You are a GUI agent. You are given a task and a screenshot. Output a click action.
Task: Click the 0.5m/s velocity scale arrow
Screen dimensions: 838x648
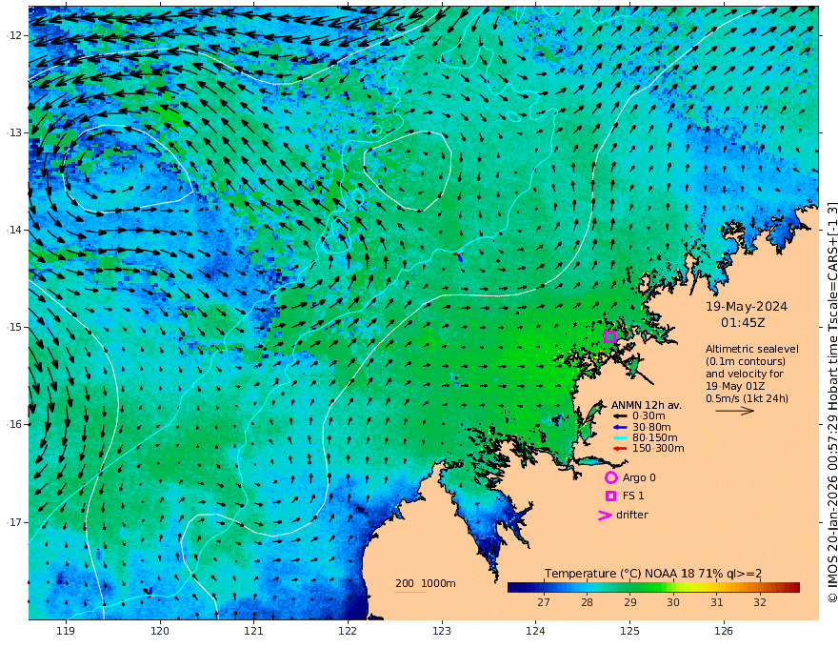click(x=735, y=411)
